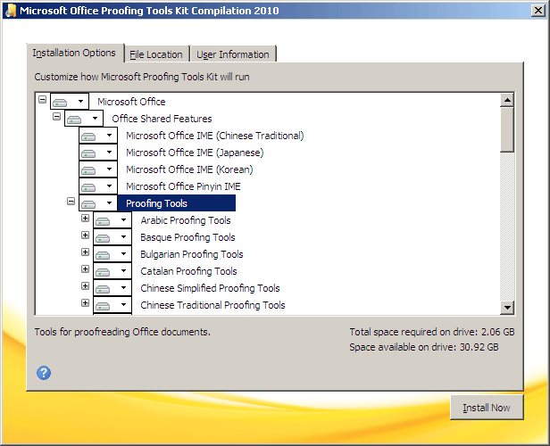Expand Arabic Proofing Tools node
Screen dimensions: 550x446
pos(85,218)
